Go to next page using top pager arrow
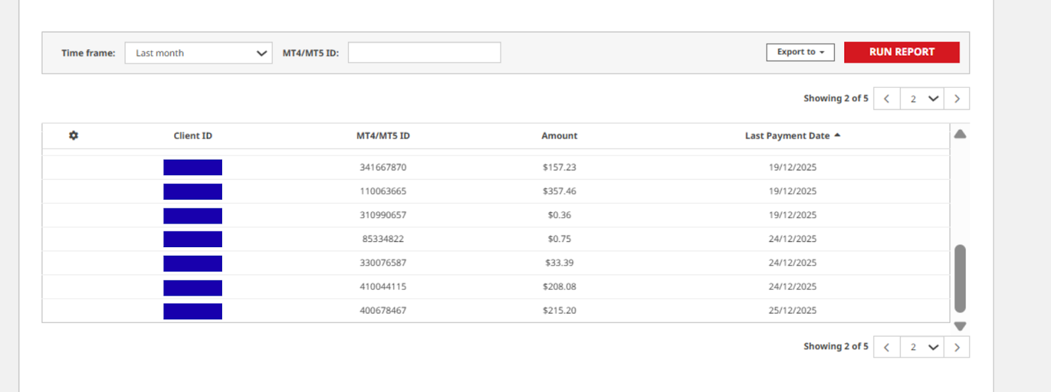This screenshot has height=392, width=1051. pos(957,98)
